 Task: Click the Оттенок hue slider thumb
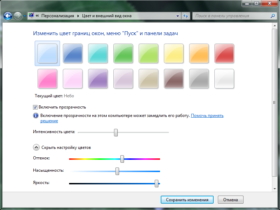122,159
